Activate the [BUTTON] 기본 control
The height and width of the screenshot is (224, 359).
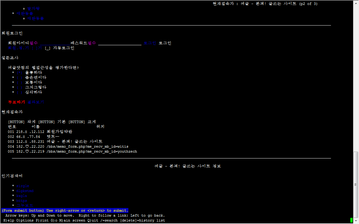point(52,122)
